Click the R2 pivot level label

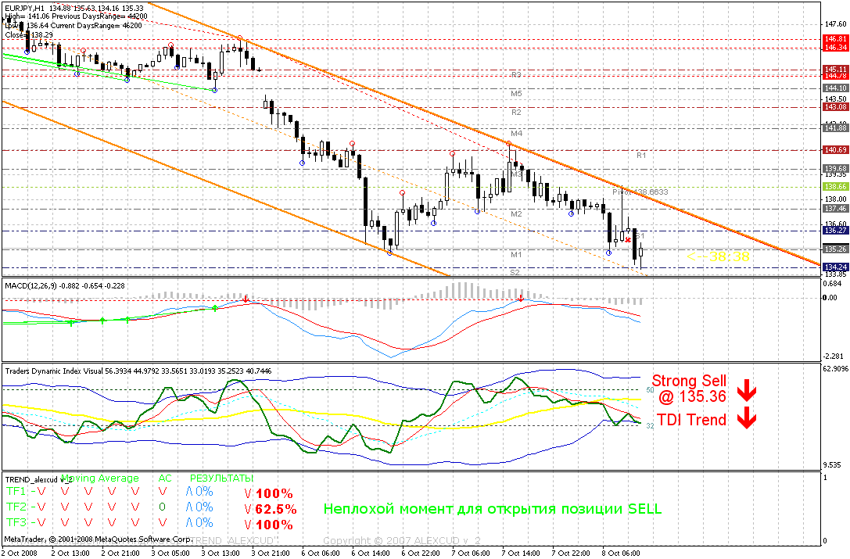pyautogui.click(x=516, y=113)
